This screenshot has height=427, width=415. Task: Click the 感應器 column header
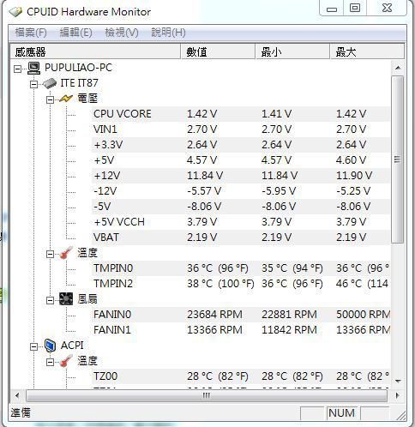[95, 51]
